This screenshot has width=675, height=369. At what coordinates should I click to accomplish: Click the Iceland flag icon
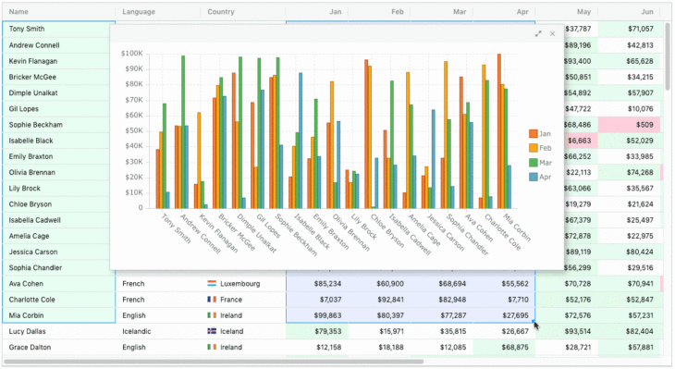tap(212, 331)
